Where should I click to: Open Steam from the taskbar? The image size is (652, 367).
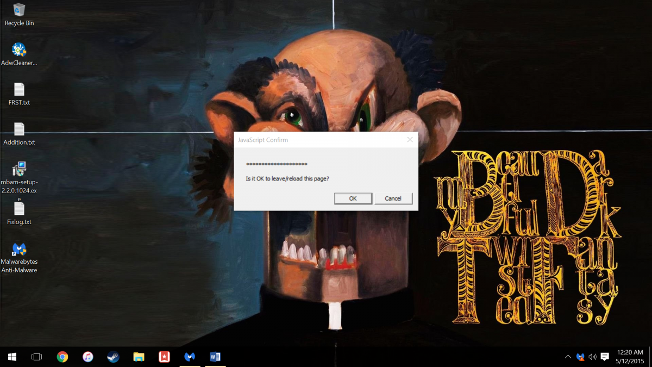coord(113,357)
